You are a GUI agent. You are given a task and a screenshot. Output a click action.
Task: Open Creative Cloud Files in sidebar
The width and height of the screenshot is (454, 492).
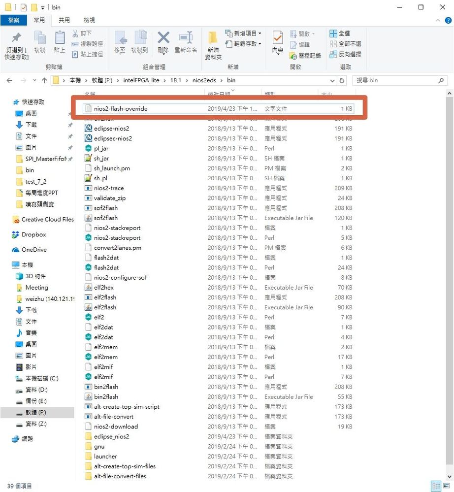tap(43, 220)
